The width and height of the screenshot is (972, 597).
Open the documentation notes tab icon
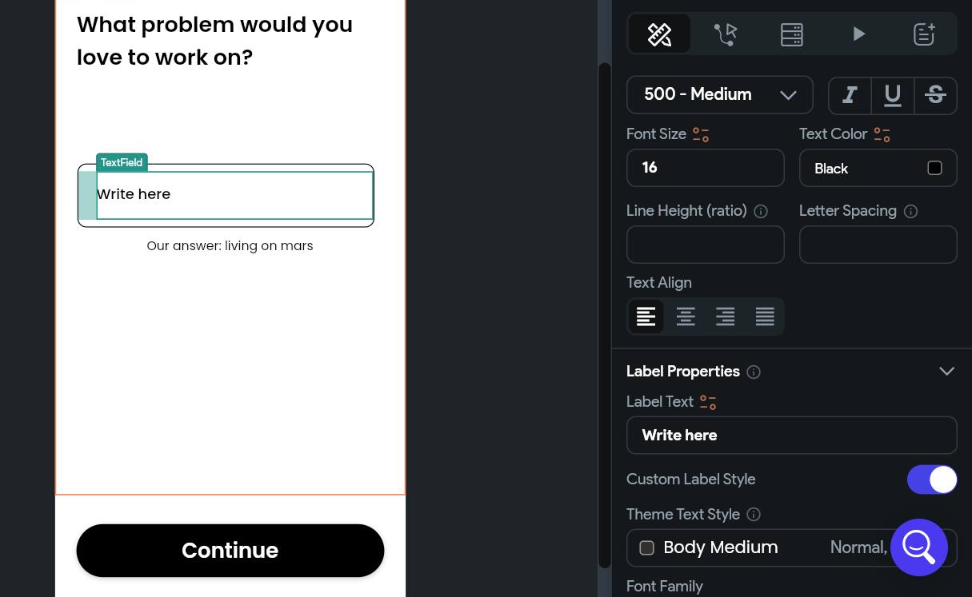[x=924, y=34]
